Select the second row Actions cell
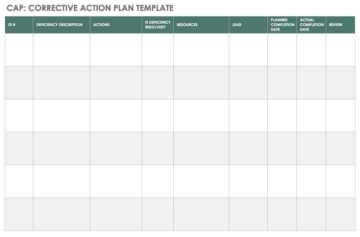This screenshot has width=360, height=237. pyautogui.click(x=116, y=83)
